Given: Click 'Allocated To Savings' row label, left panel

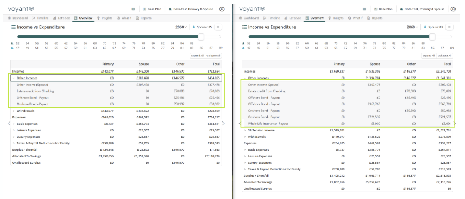Looking at the screenshot, I should click(27, 156).
